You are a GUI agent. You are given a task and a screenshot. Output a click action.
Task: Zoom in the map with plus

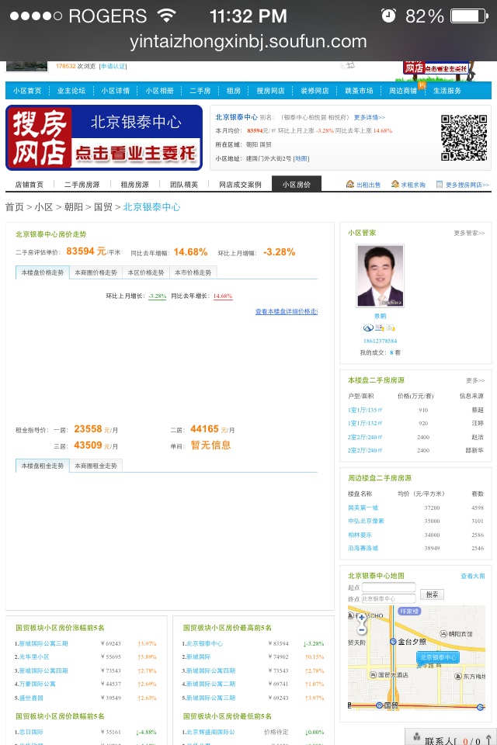click(361, 618)
